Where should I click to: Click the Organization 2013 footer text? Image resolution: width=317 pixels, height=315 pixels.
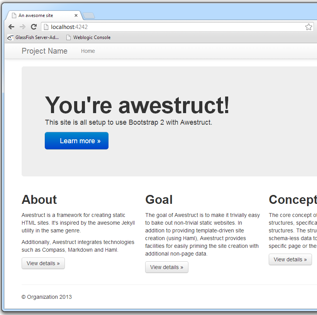[47, 297]
